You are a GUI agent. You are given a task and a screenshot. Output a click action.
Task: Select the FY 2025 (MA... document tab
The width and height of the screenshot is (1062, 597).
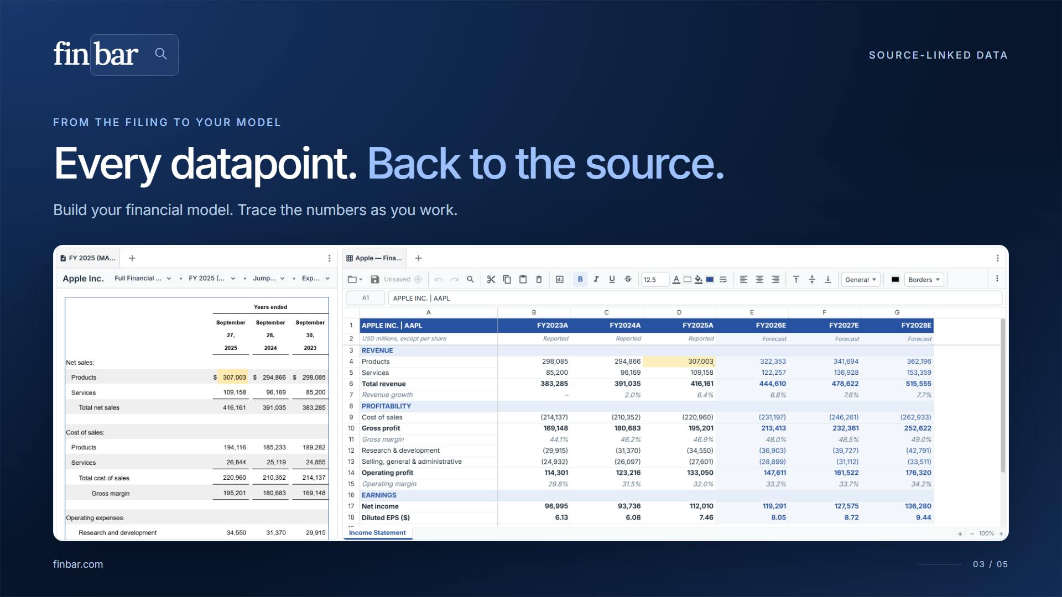pos(88,258)
